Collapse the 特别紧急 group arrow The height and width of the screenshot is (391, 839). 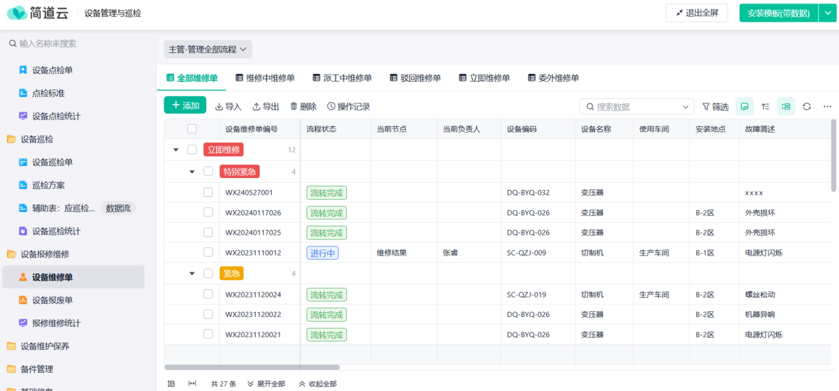[192, 171]
